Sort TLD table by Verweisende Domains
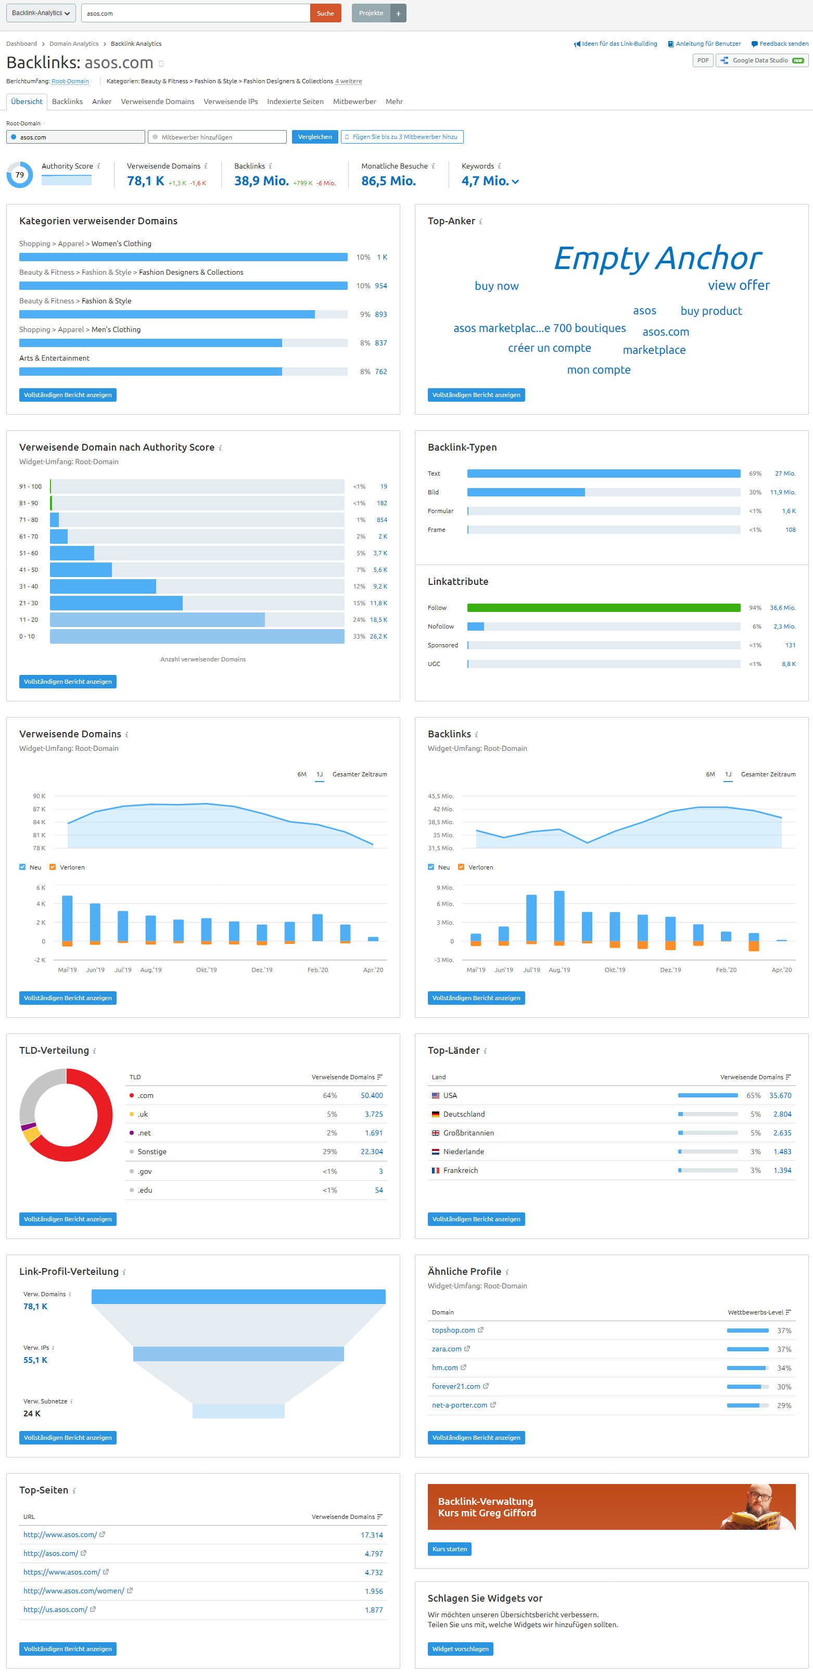The width and height of the screenshot is (813, 1675). coord(347,1078)
